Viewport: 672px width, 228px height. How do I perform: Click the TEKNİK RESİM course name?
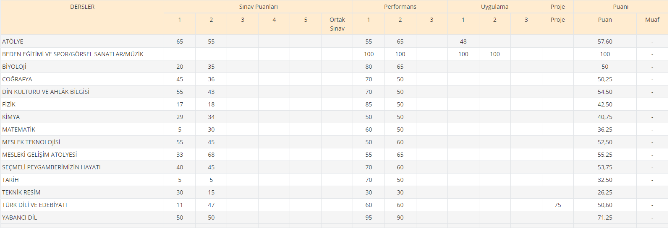21,192
